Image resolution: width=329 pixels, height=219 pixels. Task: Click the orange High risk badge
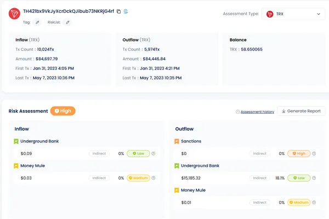coord(63,111)
